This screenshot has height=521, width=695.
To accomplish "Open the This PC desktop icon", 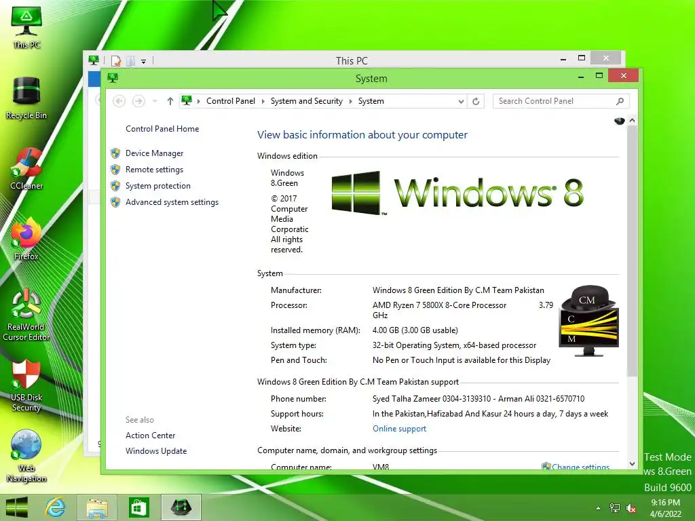I will click(26, 27).
